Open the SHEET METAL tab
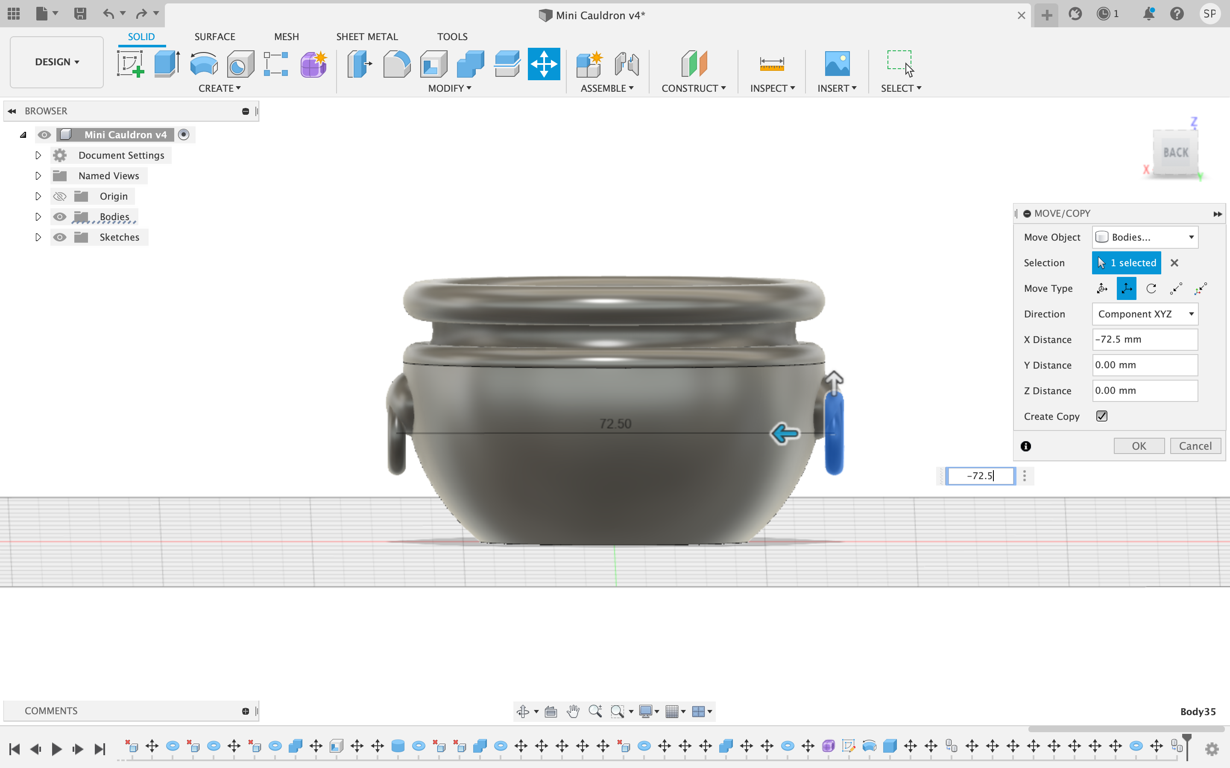The height and width of the screenshot is (768, 1230). pyautogui.click(x=367, y=36)
